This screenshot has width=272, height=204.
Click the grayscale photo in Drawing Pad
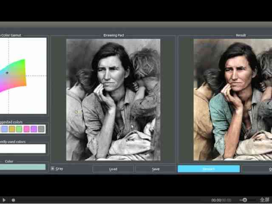pyautogui.click(x=113, y=100)
